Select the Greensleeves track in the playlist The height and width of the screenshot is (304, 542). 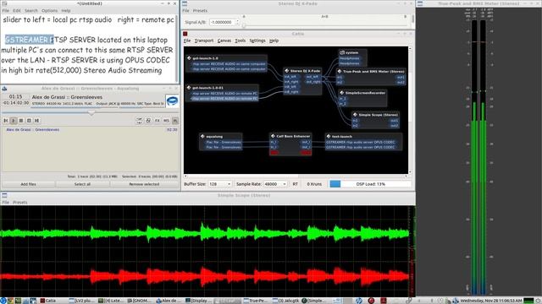pyautogui.click(x=91, y=129)
